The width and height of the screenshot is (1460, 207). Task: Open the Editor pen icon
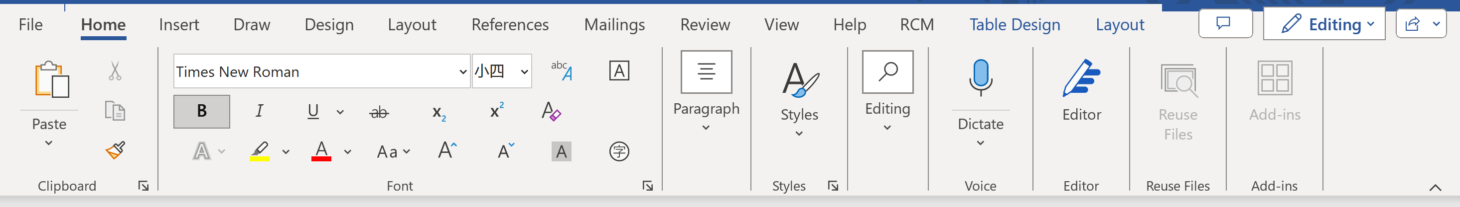point(1081,78)
